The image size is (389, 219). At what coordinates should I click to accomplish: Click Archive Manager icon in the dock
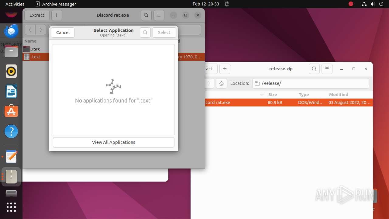tap(11, 177)
